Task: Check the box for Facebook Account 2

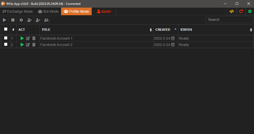Action: point(6,44)
